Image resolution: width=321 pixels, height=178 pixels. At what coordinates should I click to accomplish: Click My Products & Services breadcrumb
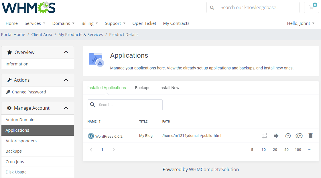coord(81,35)
